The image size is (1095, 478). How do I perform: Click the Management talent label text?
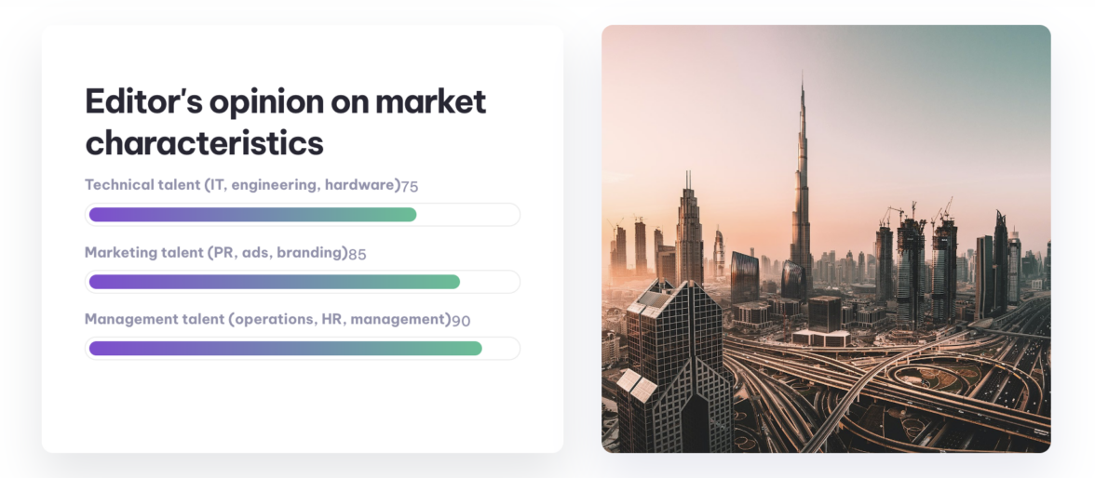tap(267, 319)
